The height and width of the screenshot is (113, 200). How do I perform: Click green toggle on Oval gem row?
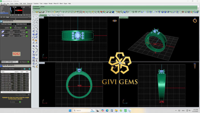click(x=27, y=32)
